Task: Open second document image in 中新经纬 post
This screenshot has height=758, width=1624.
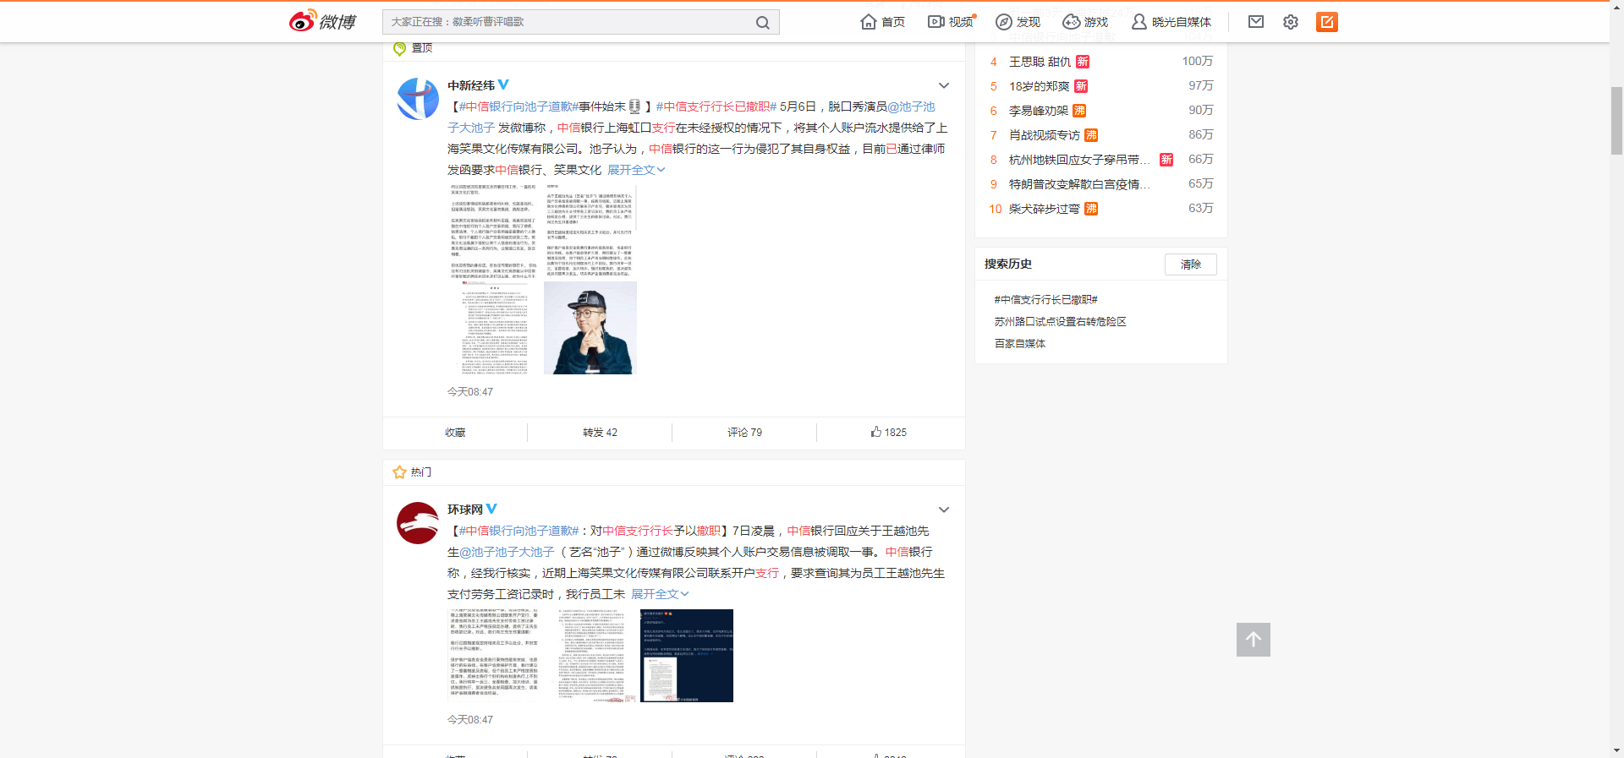Action: [x=590, y=231]
